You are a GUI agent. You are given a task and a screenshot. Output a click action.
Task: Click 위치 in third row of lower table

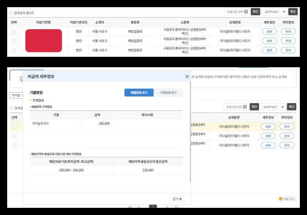coord(287,146)
